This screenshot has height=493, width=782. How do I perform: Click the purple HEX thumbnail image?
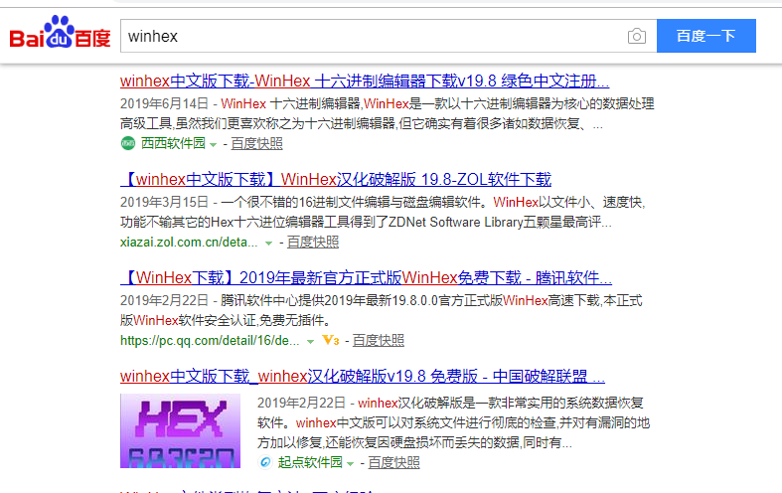[x=180, y=430]
